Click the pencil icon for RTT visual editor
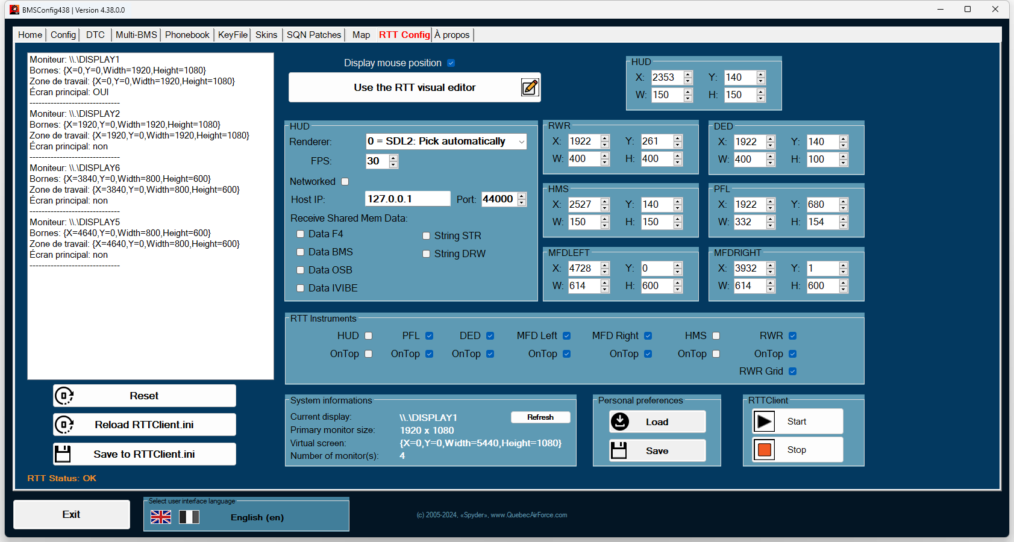1014x542 pixels. tap(530, 87)
